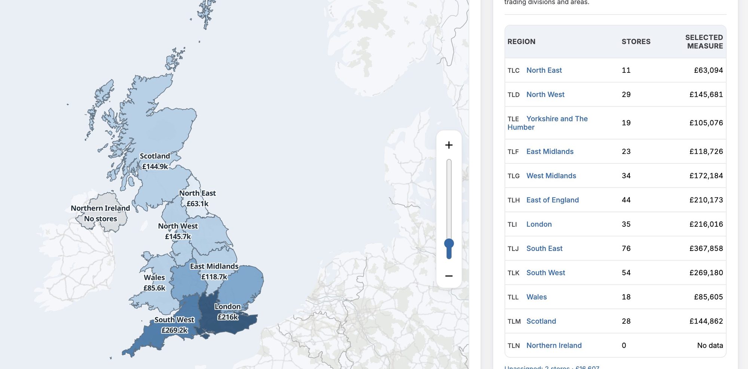Open the East Midlands region link
The height and width of the screenshot is (369, 748).
pos(550,151)
